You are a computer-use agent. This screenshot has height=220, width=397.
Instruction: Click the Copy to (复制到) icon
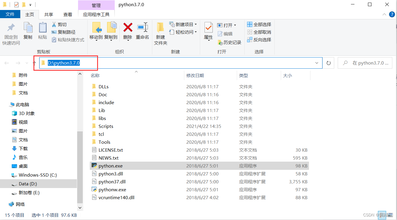(112, 27)
